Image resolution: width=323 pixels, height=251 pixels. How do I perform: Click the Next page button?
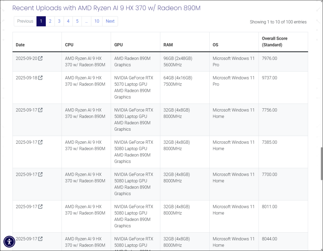coord(110,21)
